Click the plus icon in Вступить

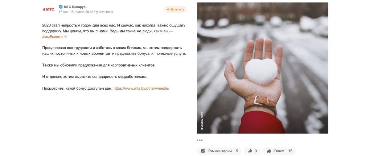coord(168,9)
